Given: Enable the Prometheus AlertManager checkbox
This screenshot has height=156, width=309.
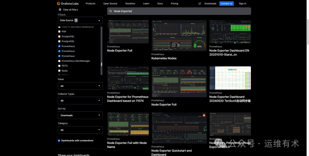Looking at the screenshot, I should [59, 61].
